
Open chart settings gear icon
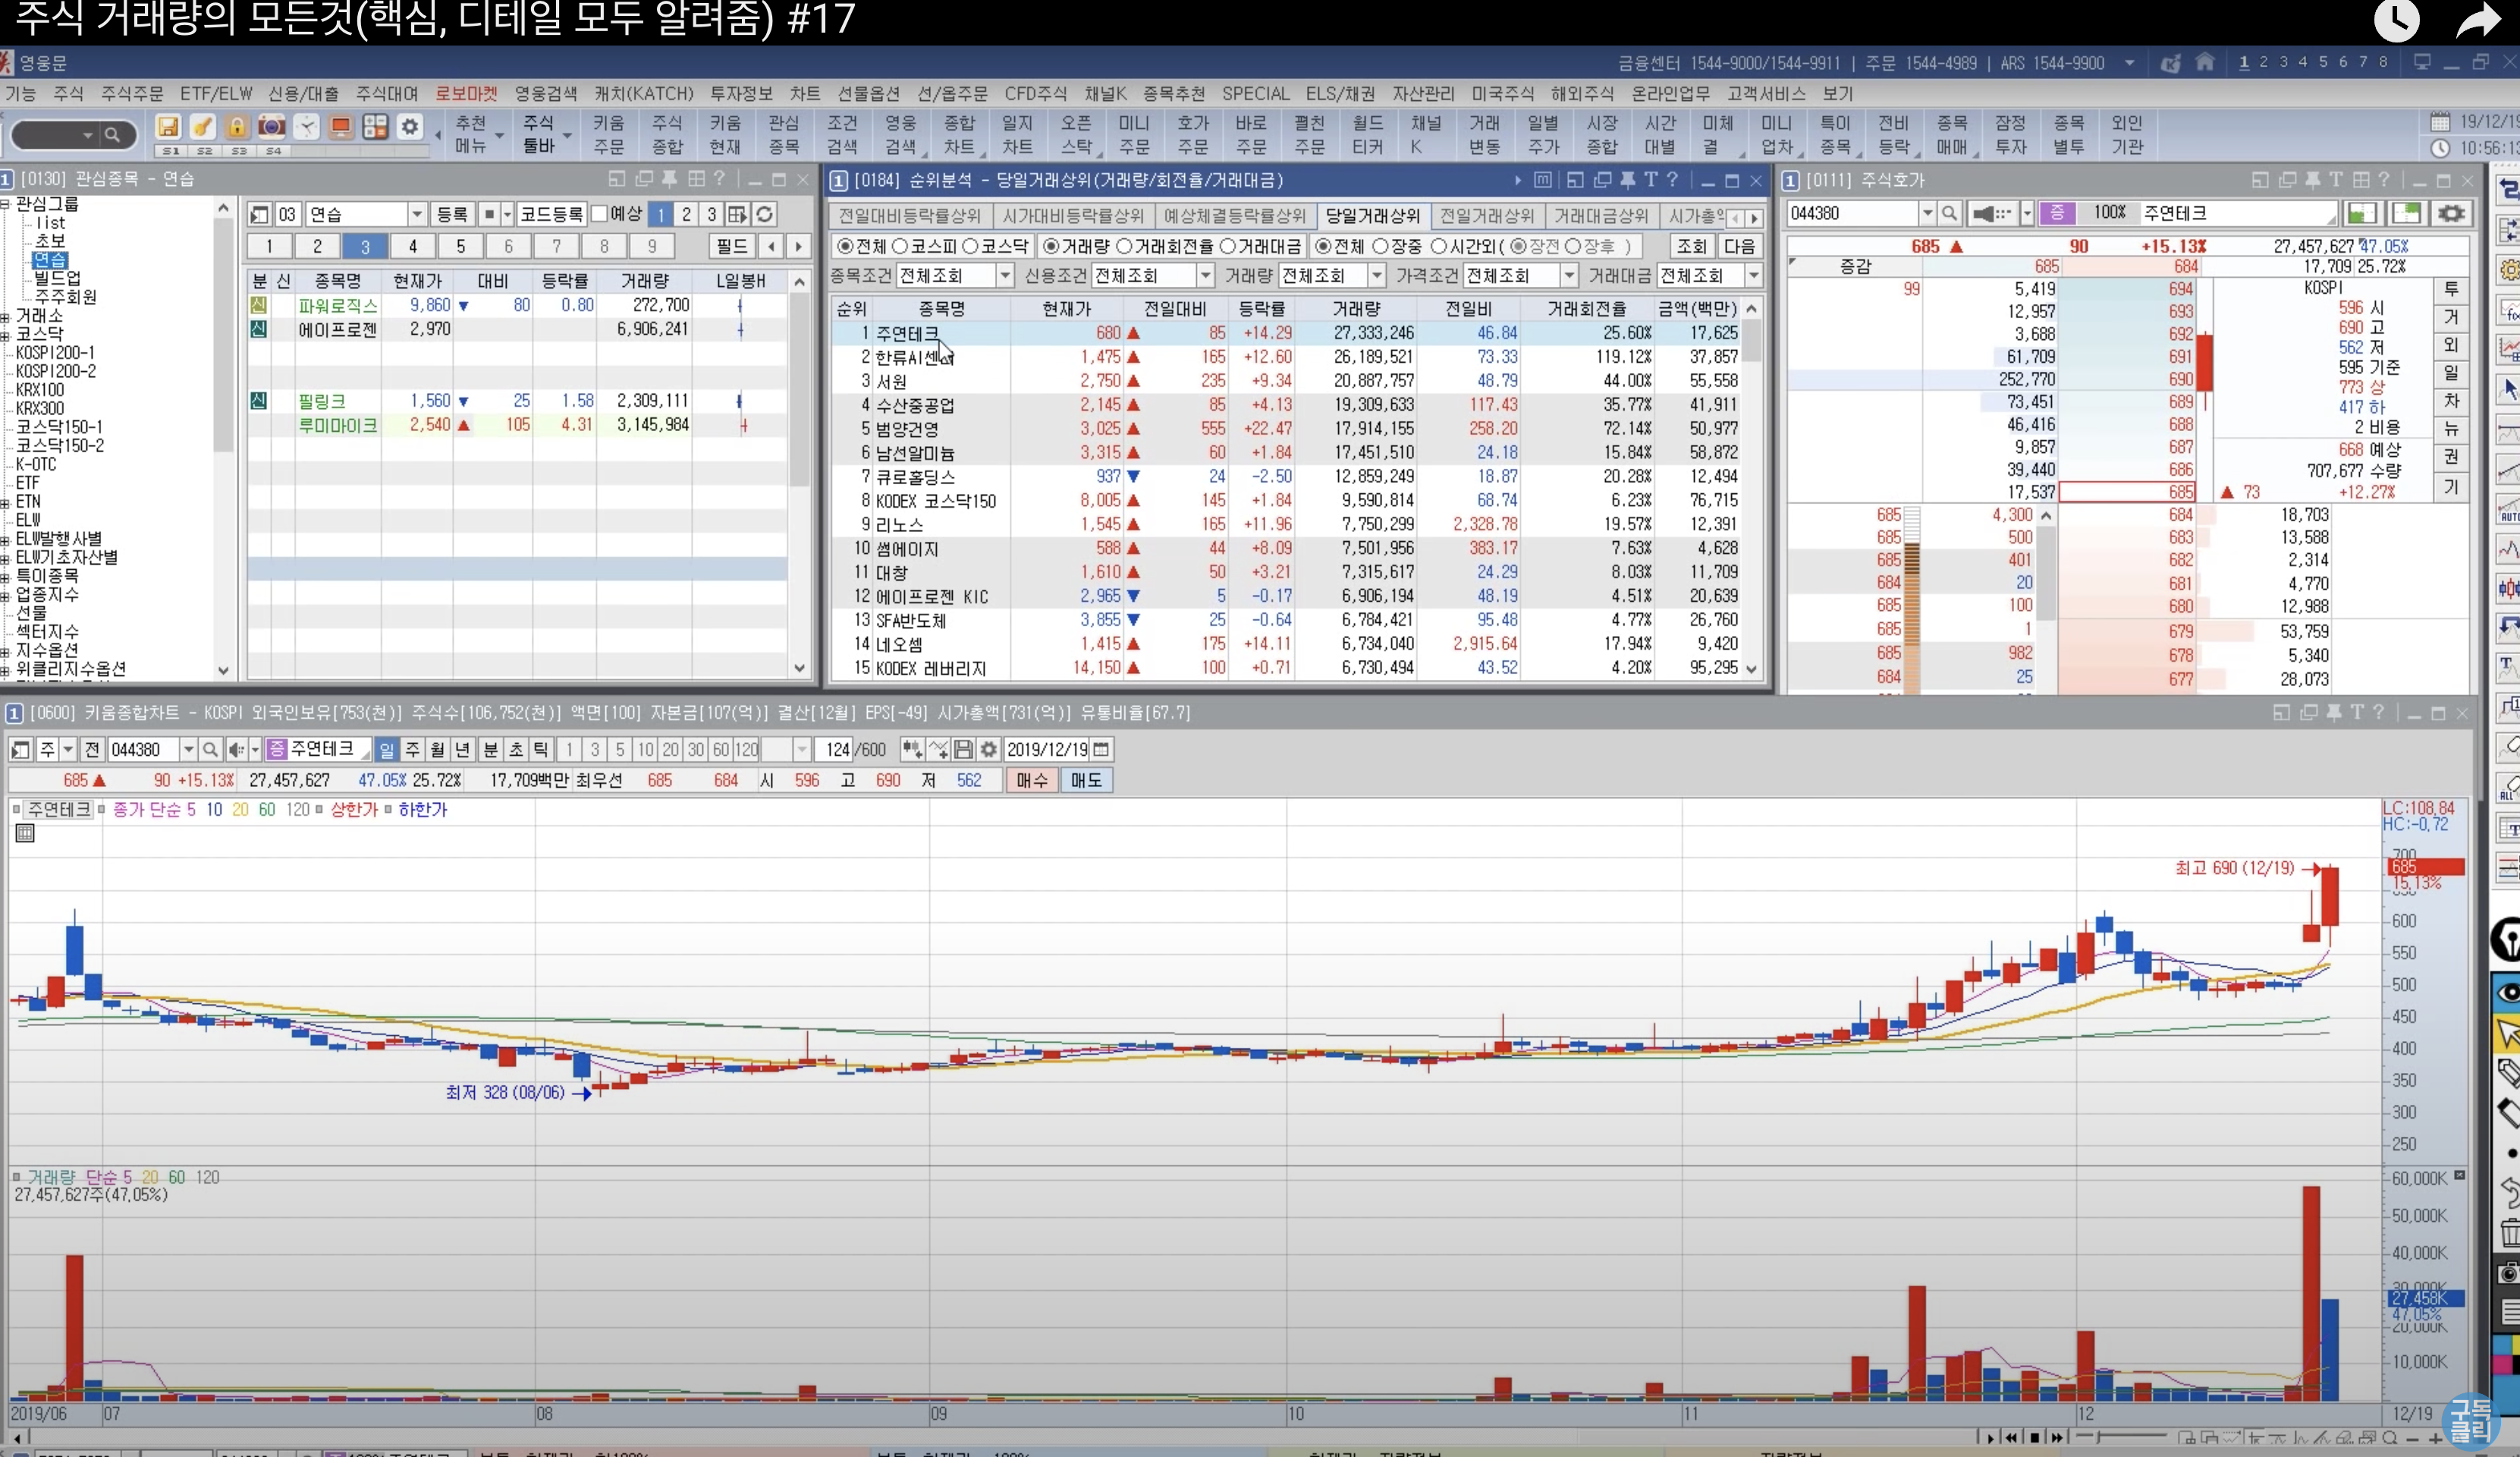coord(989,750)
